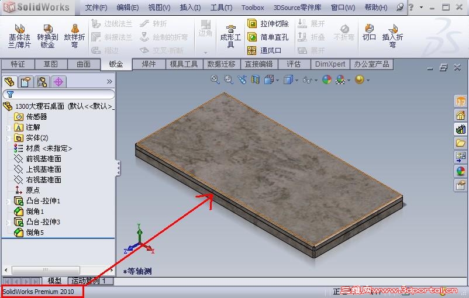Image resolution: width=469 pixels, height=298 pixels.
Task: Open View Palette icon in task pane
Action: 461,157
